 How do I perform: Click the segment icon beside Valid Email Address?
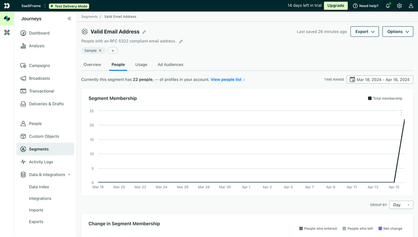85,32
